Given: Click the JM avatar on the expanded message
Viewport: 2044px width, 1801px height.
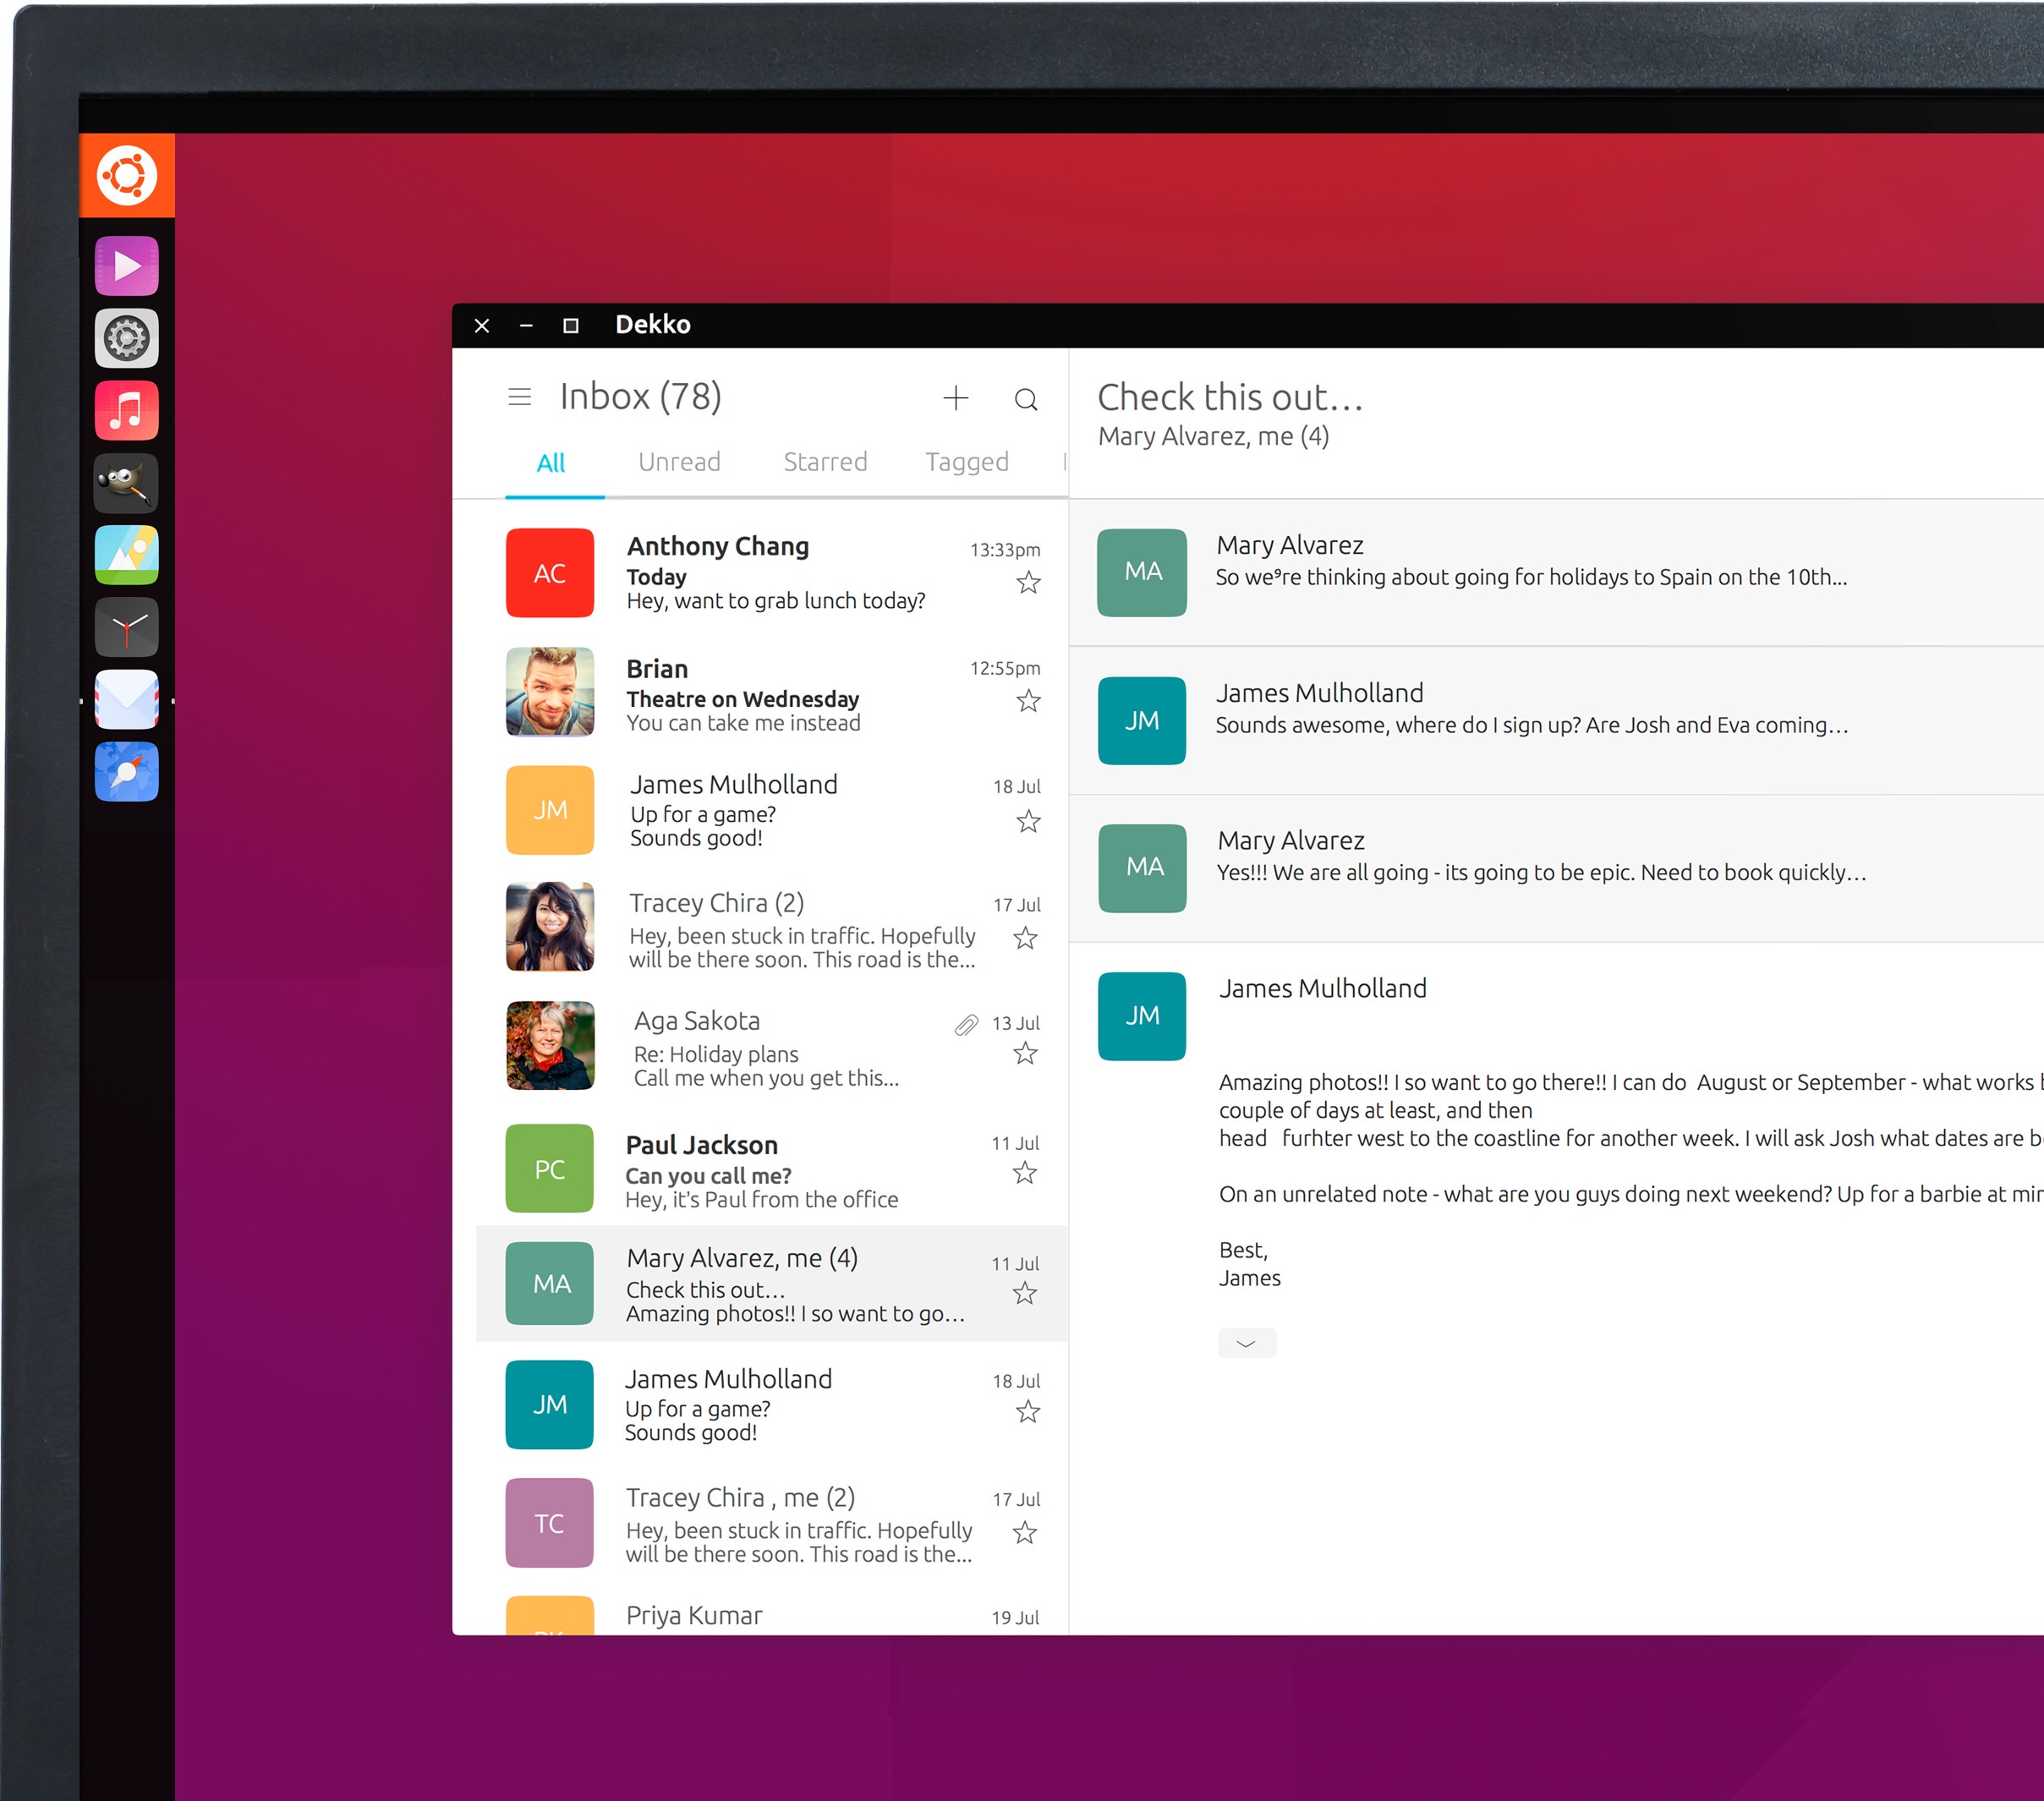Looking at the screenshot, I should point(1142,1016).
